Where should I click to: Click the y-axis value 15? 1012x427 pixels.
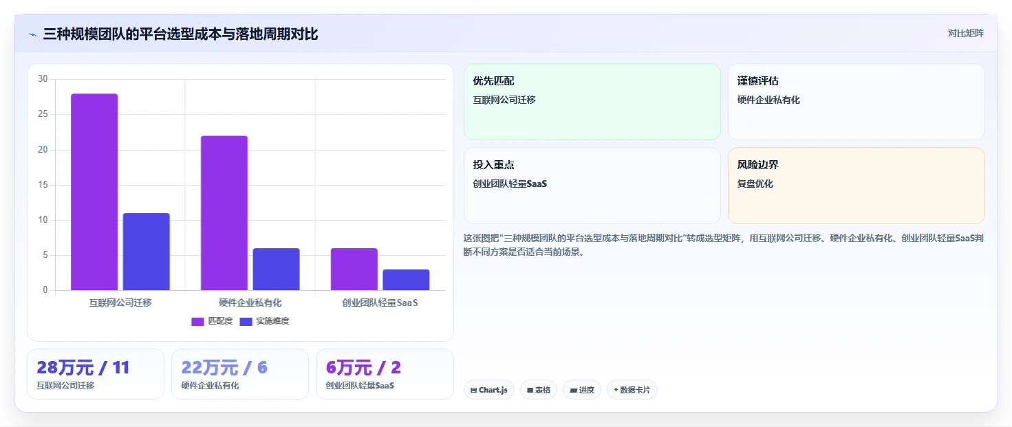[43, 185]
